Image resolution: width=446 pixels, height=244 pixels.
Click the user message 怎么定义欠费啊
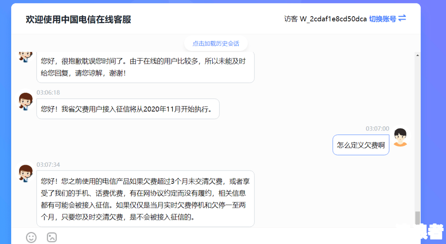pos(361,145)
